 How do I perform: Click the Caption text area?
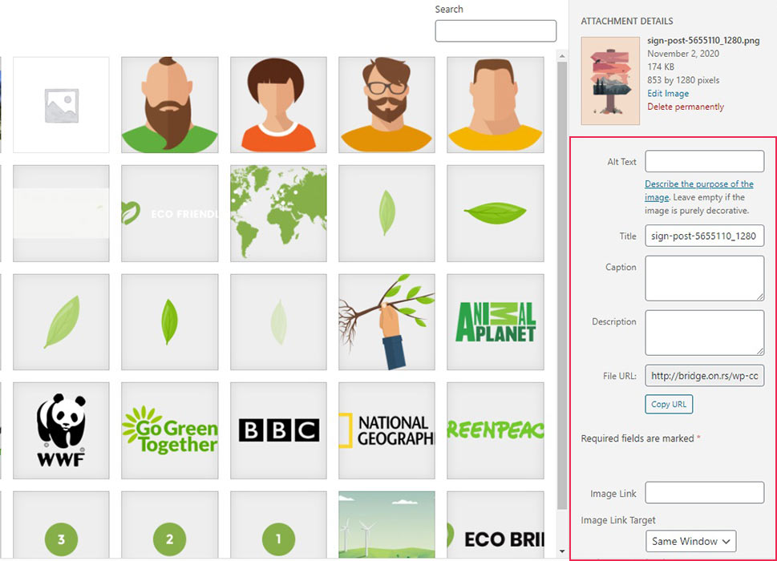pyautogui.click(x=704, y=278)
